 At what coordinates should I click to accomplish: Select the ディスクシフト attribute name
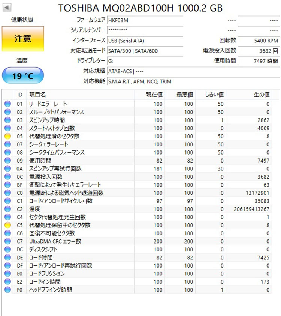(43, 250)
